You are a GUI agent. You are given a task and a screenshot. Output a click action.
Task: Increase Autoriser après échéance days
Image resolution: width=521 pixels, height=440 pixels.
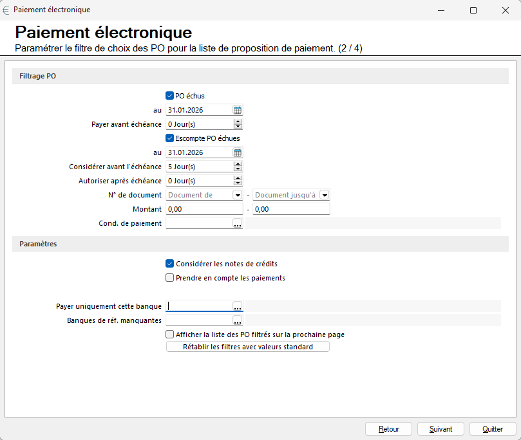pyautogui.click(x=238, y=178)
